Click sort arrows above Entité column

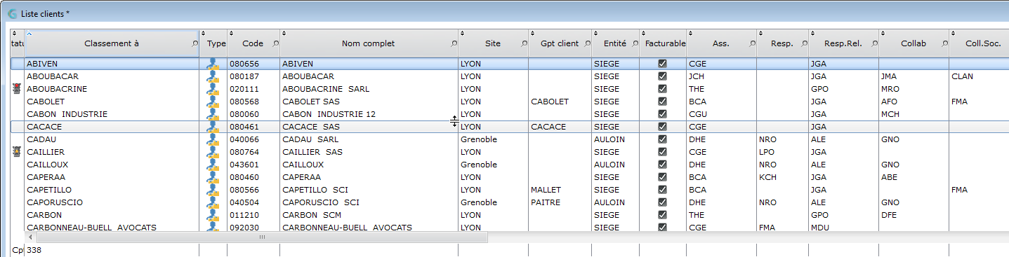[595, 33]
